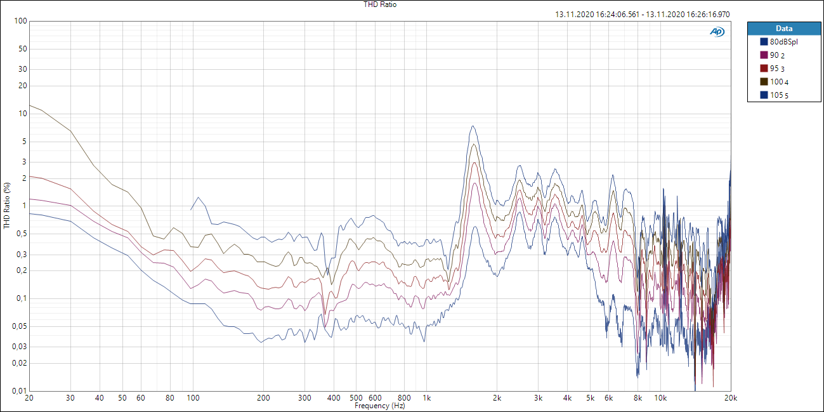824x412 pixels.
Task: Click the THD Ratio (%) axis label
Action: coord(6,206)
